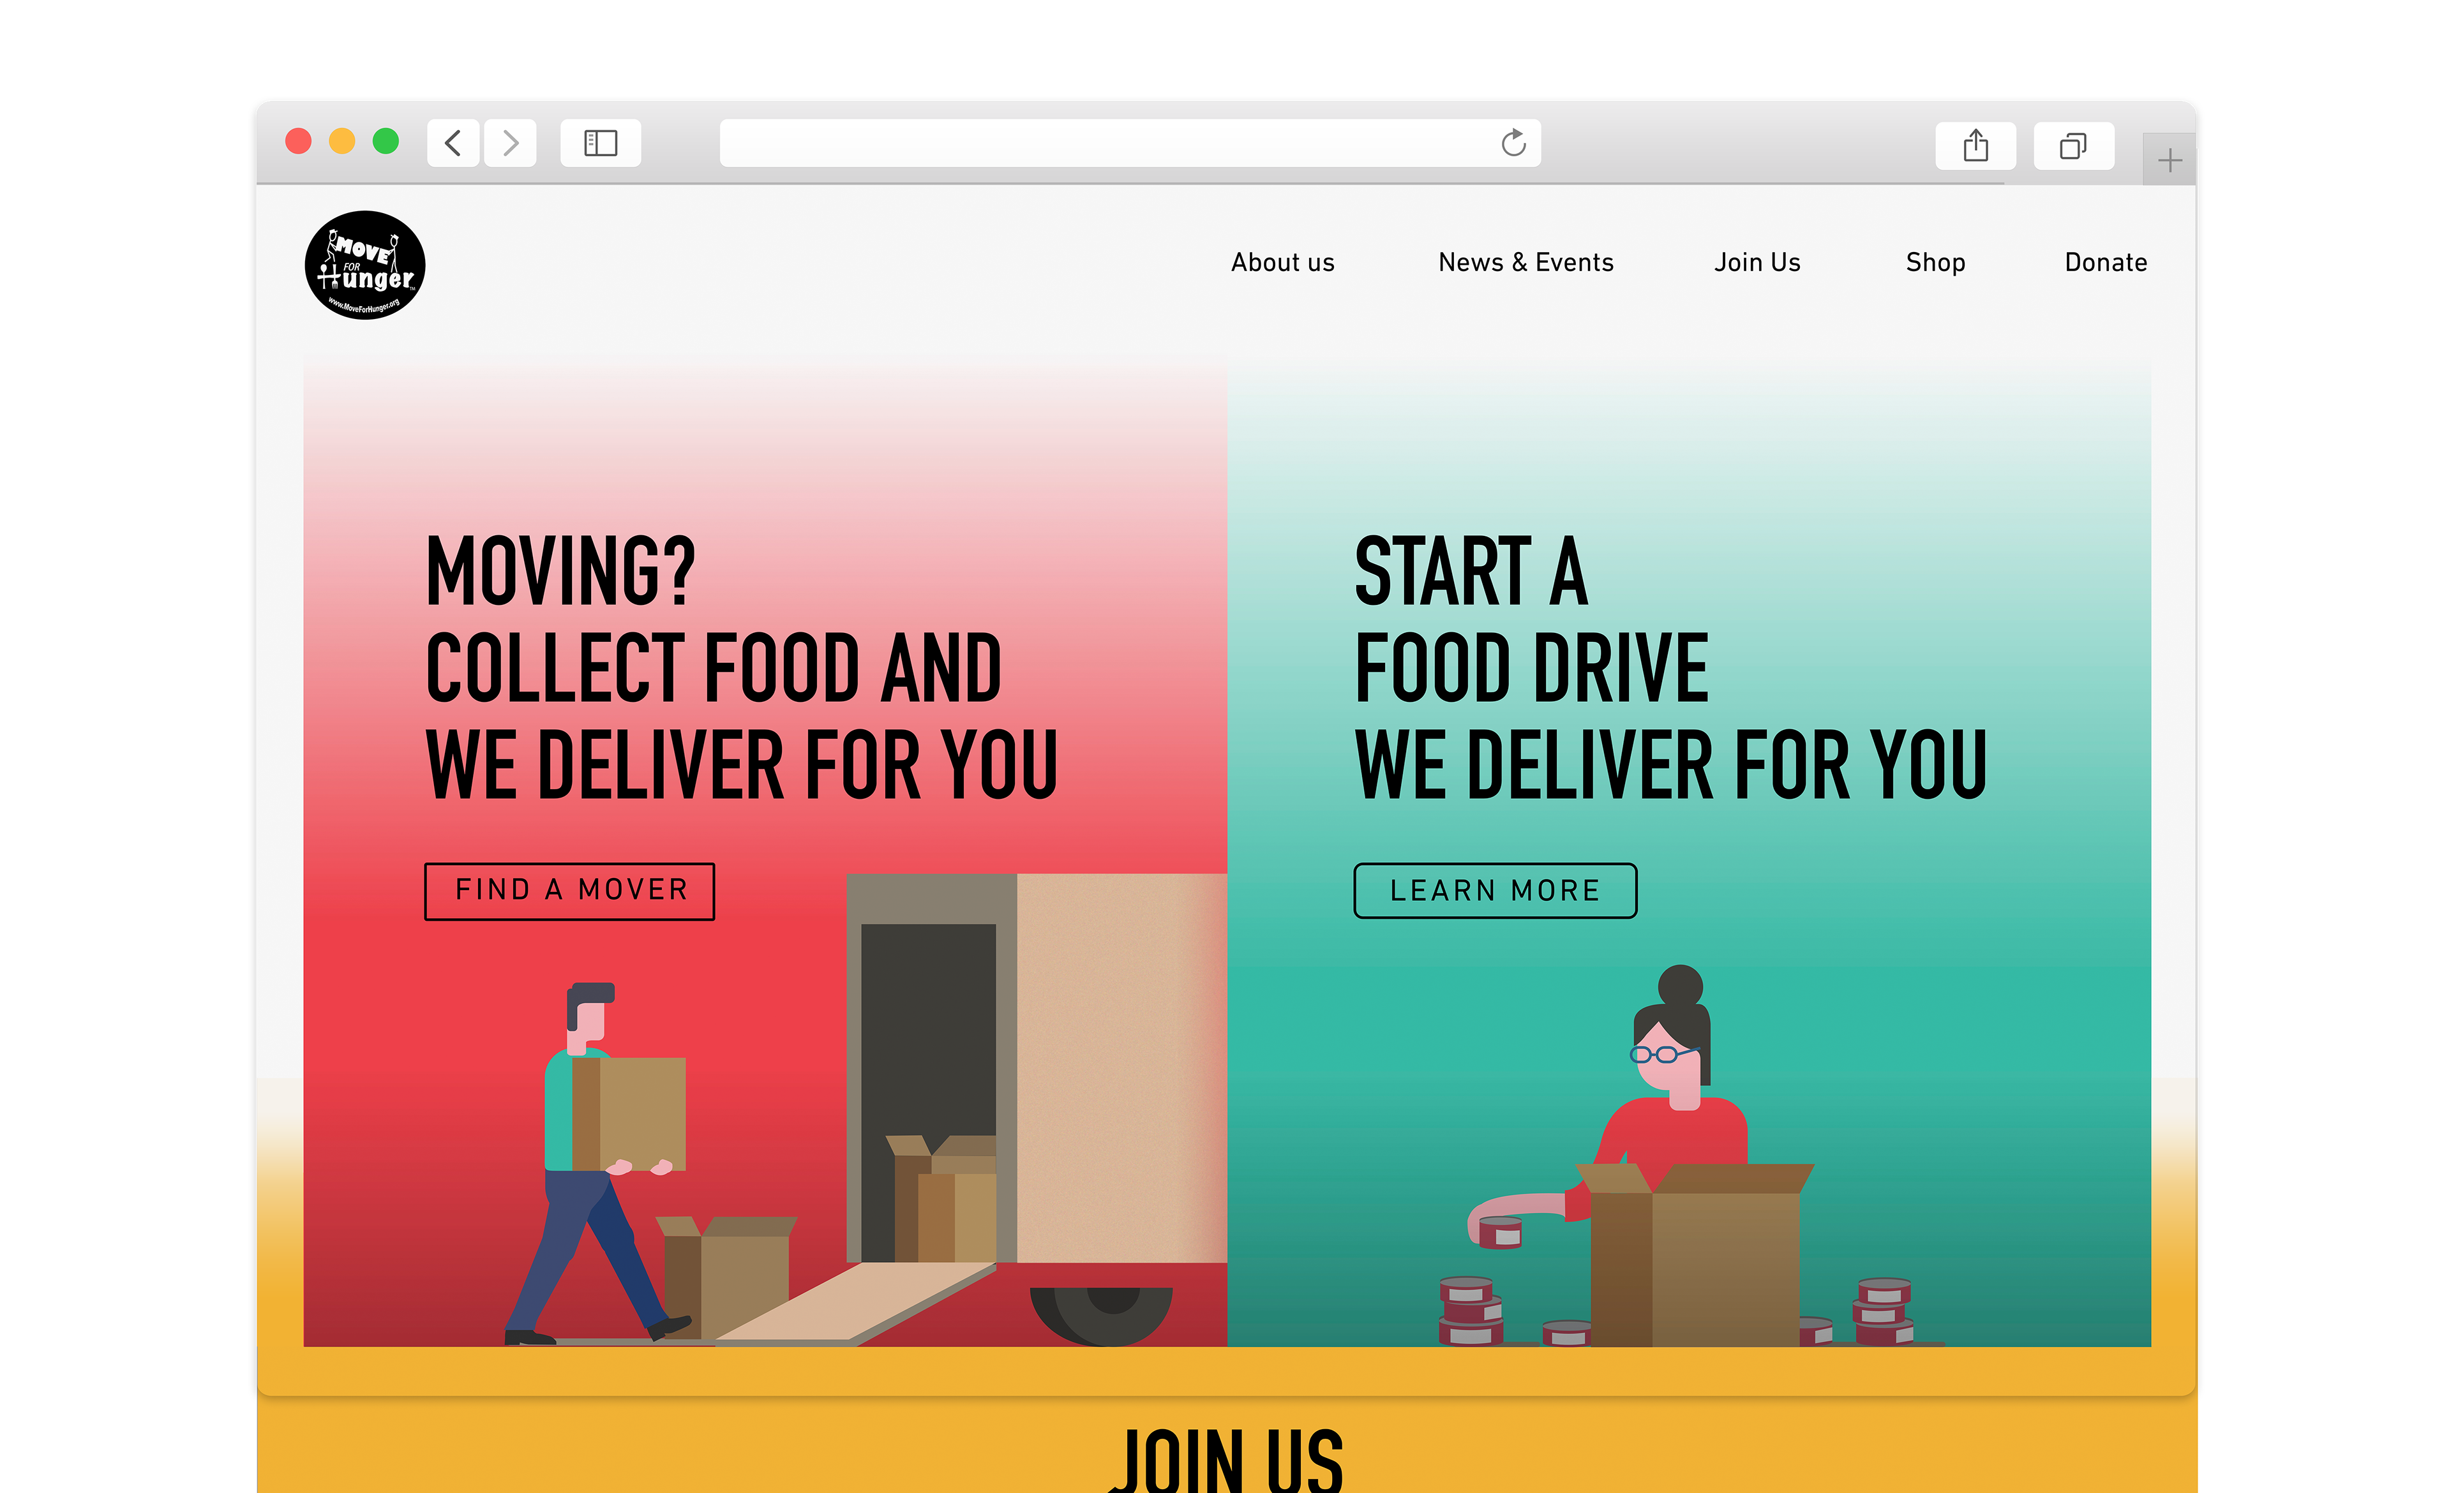
Task: Click the browser back arrow
Action: 454,143
